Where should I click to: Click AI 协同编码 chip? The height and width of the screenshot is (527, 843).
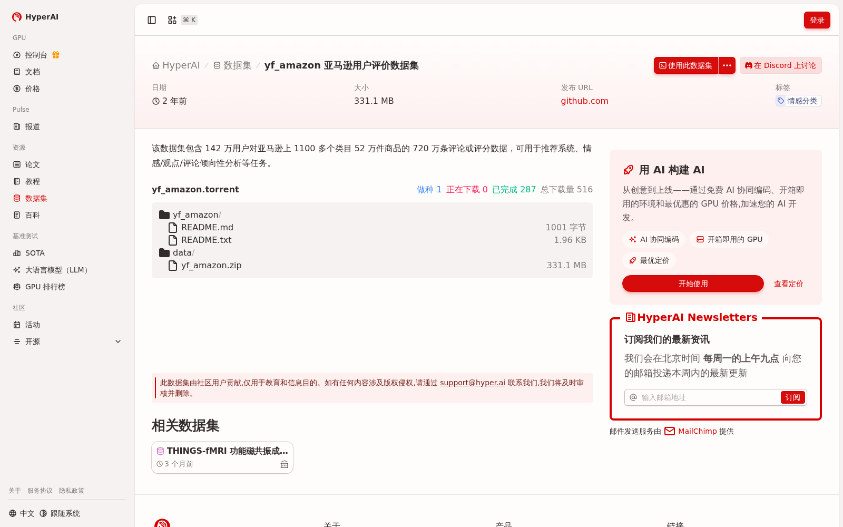(654, 239)
